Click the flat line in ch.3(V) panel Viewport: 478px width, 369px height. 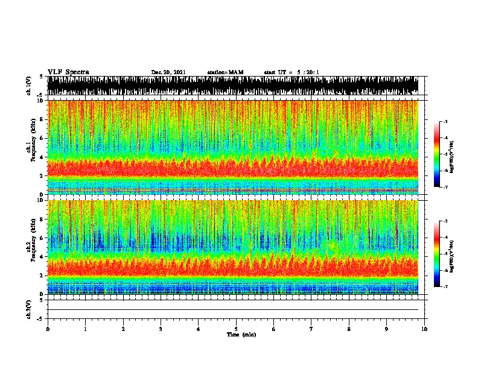pyautogui.click(x=233, y=310)
